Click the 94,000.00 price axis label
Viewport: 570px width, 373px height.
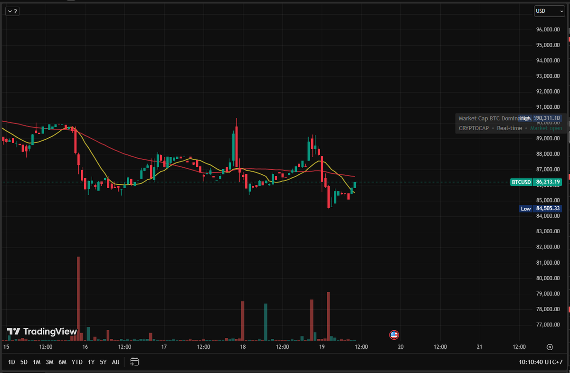549,60
